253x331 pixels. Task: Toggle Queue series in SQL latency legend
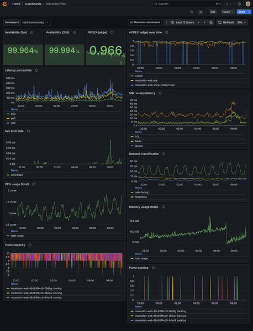(139, 146)
